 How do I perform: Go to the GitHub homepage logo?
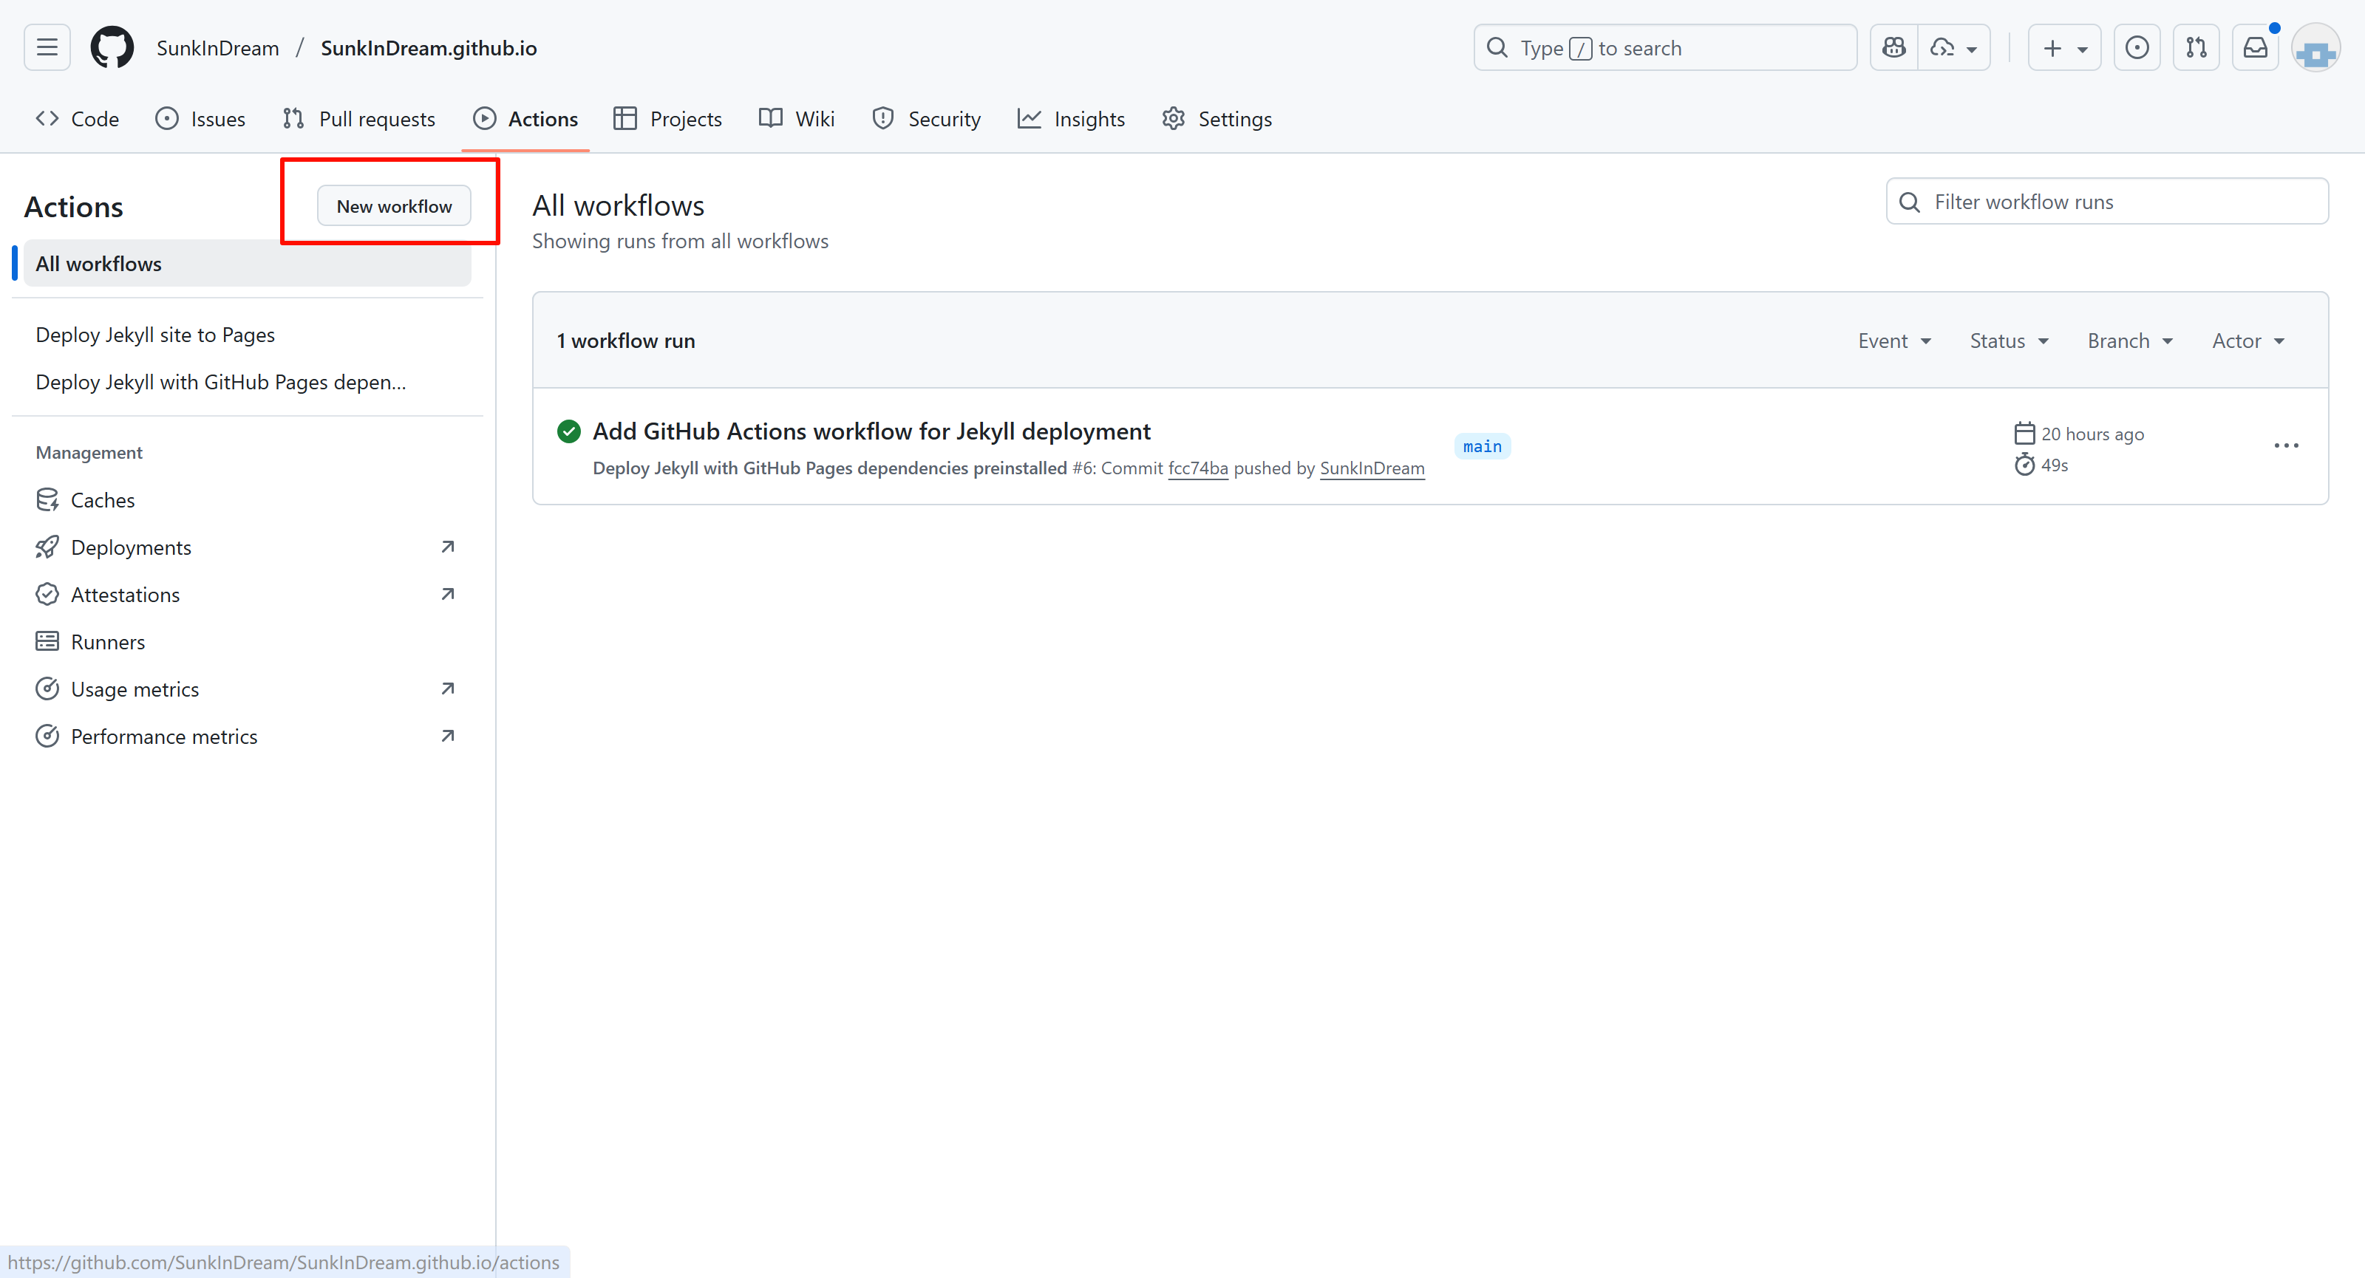pos(112,48)
